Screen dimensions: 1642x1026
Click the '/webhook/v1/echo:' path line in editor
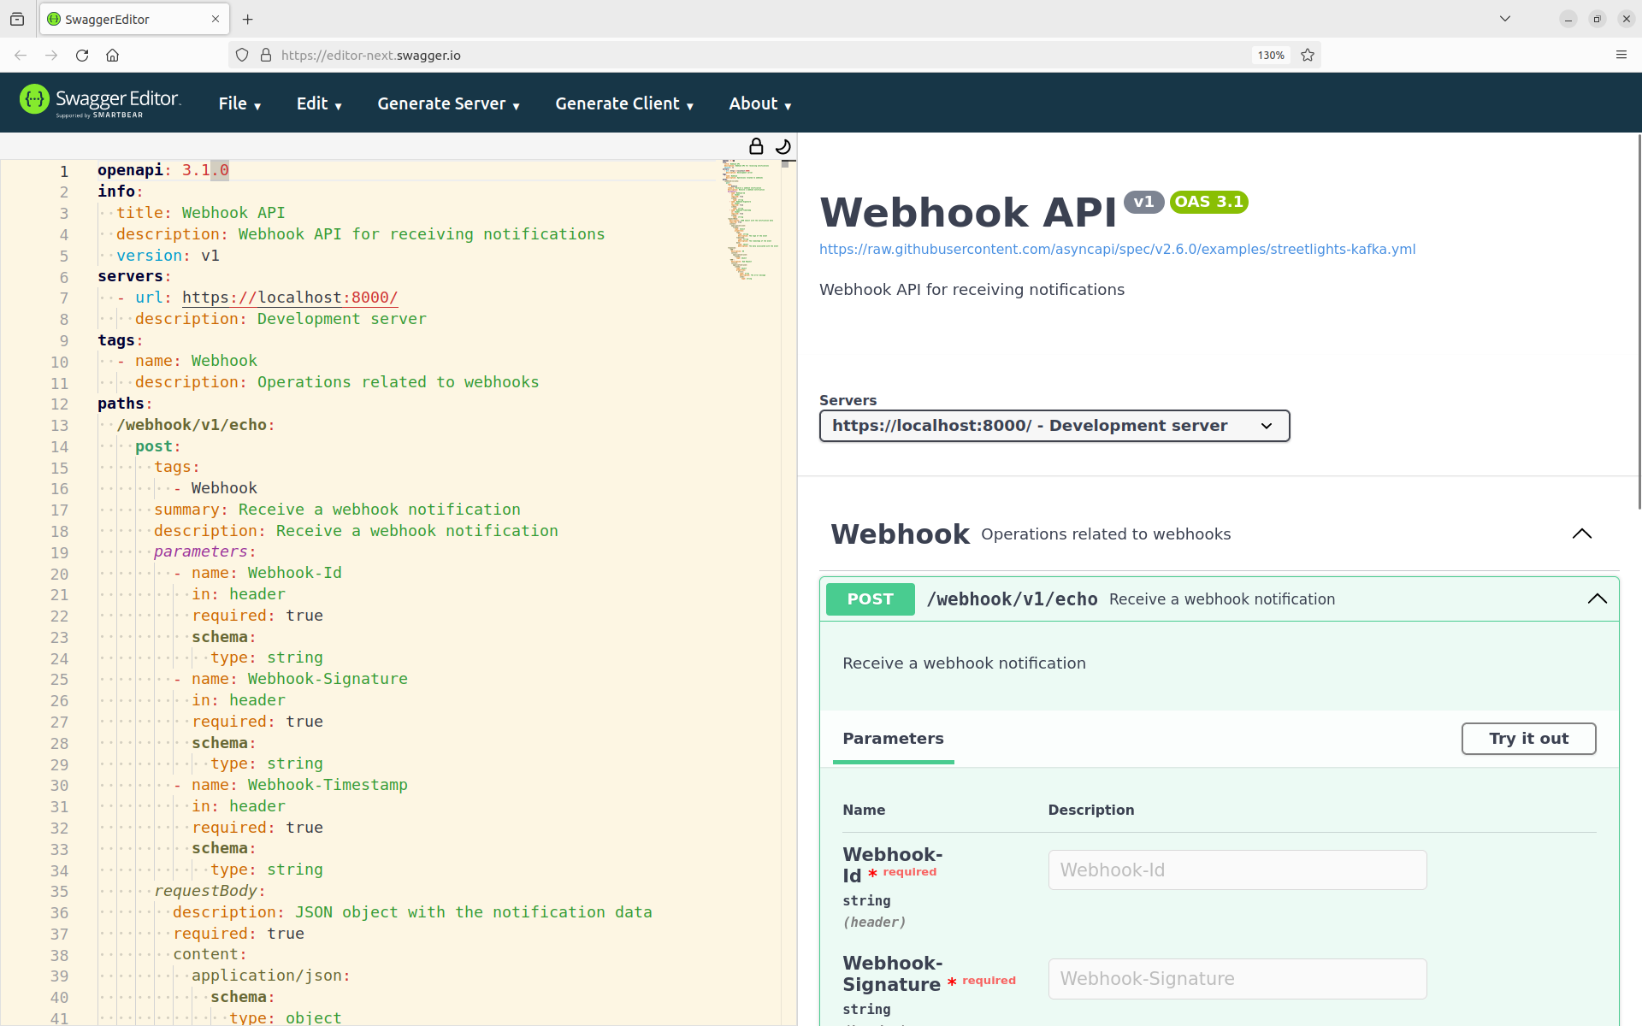[196, 425]
